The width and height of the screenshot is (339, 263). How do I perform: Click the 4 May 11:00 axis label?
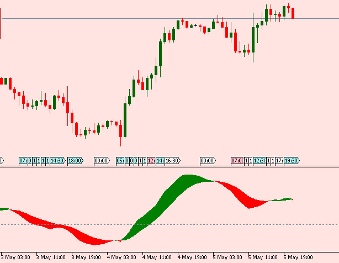pos(158,257)
